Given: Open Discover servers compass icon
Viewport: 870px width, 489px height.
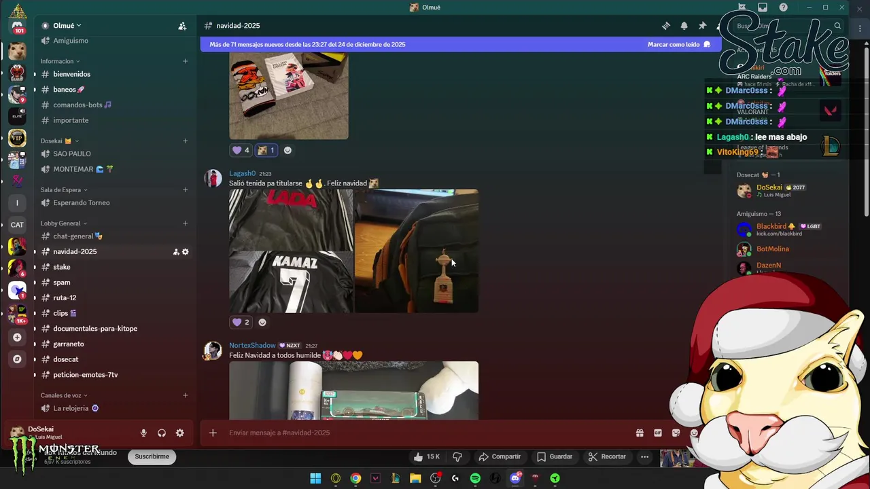Looking at the screenshot, I should [17, 359].
